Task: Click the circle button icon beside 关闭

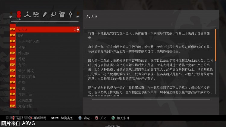Action: [96, 118]
